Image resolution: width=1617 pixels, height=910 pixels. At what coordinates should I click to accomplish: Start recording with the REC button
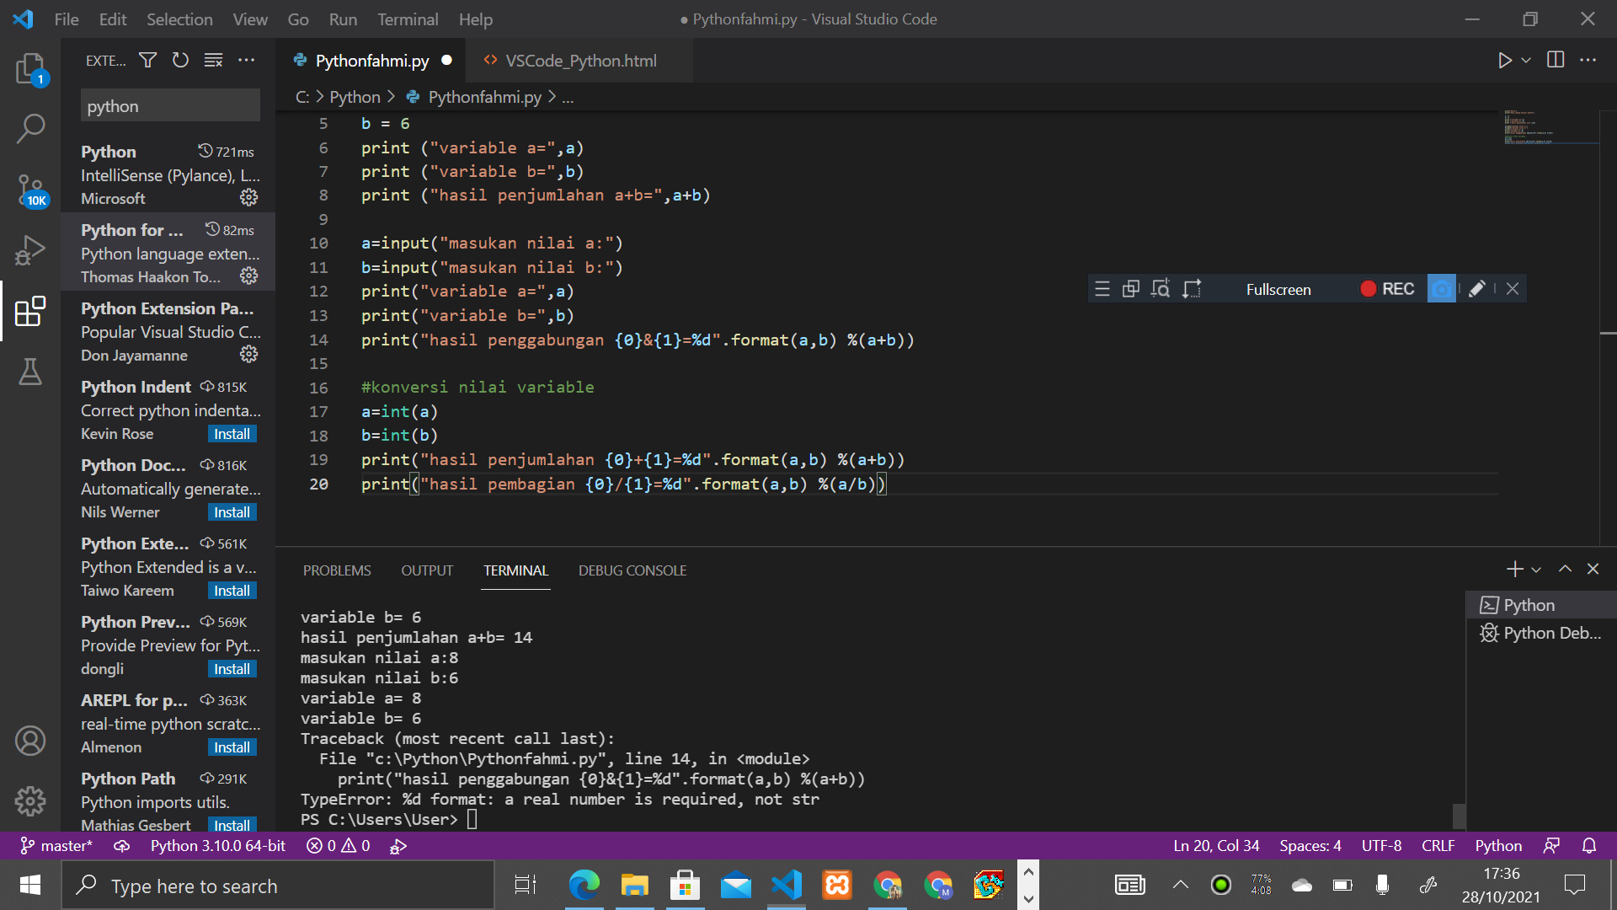(1386, 289)
